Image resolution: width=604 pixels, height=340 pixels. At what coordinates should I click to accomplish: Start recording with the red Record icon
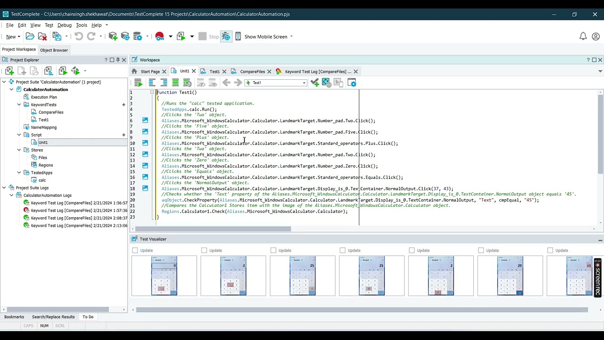click(x=159, y=36)
